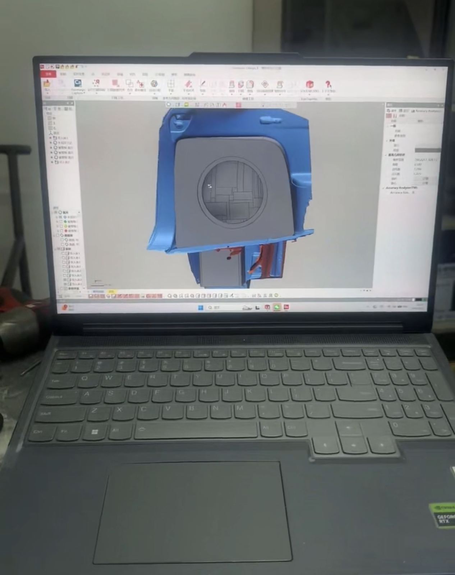Click the yellow display mode icon above viewport
The width and height of the screenshot is (455, 575).
click(x=187, y=105)
